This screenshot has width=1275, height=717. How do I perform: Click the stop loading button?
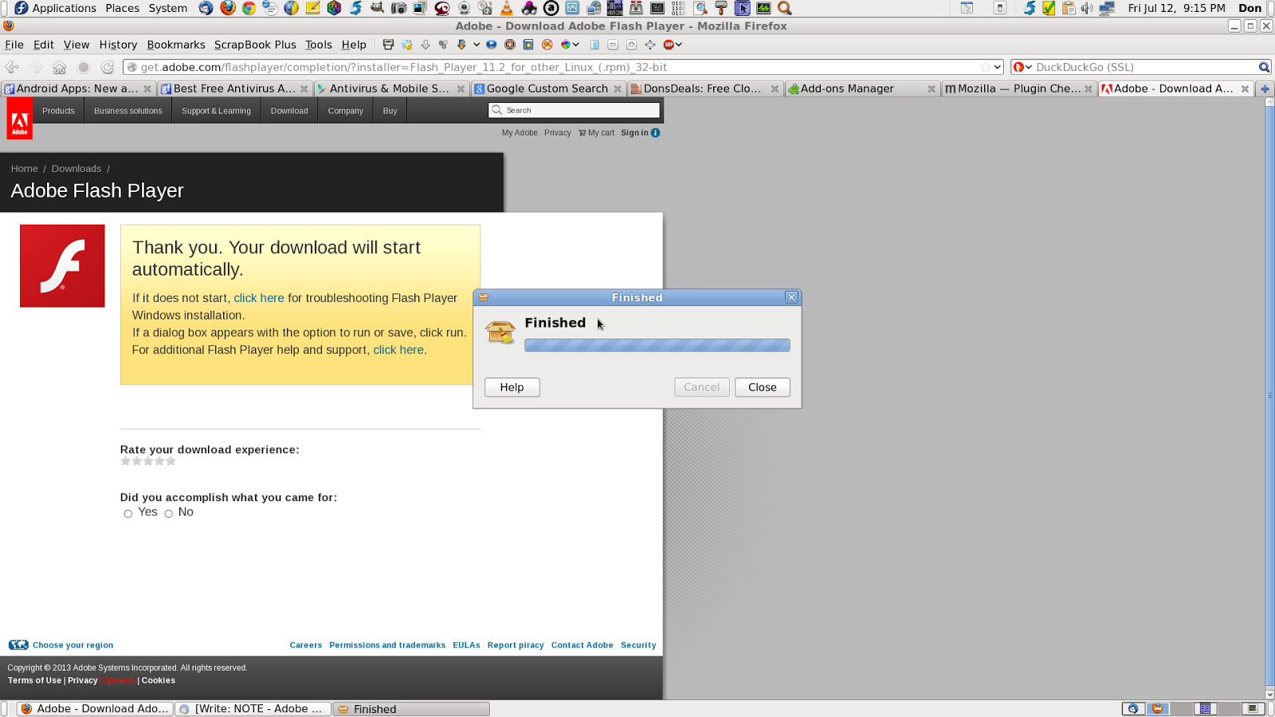click(84, 67)
